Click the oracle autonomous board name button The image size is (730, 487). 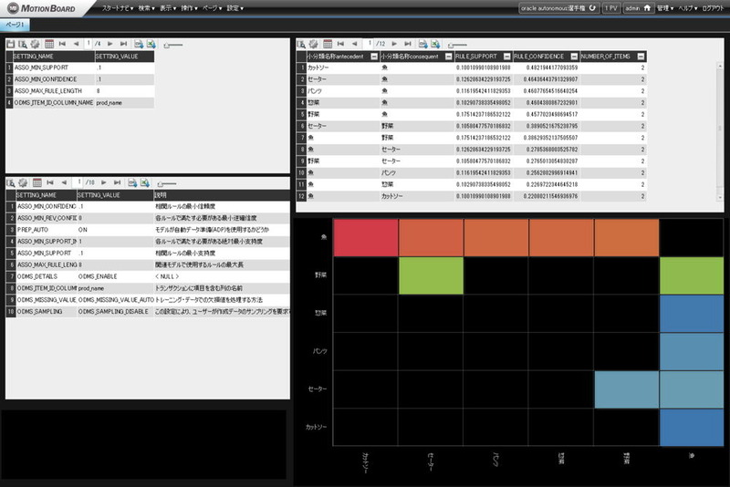tap(559, 8)
